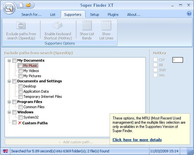Select the Temporary Internet Files label
The width and height of the screenshot is (194, 155).
(x=43, y=97)
